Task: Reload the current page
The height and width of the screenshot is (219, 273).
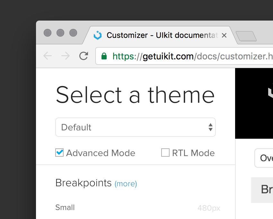Action: (x=84, y=56)
